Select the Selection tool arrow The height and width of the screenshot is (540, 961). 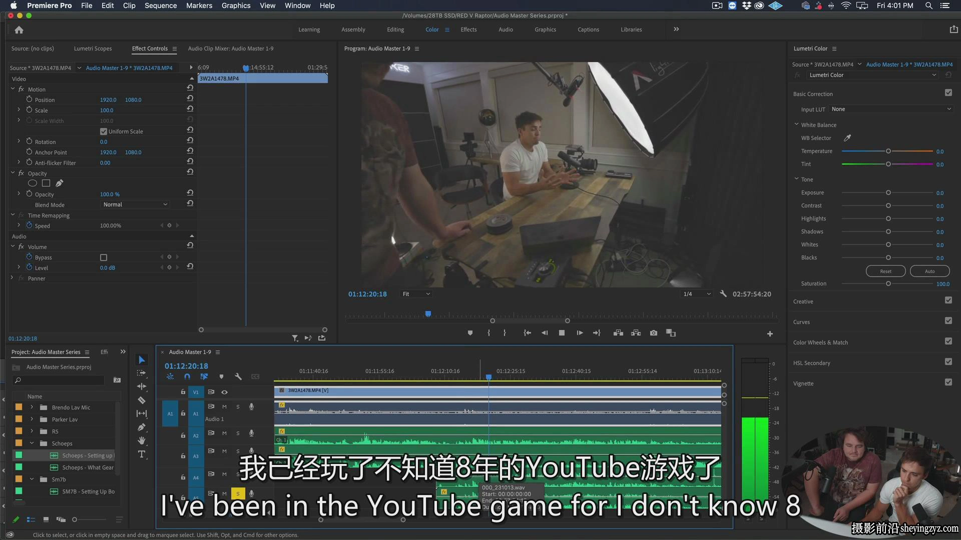(142, 360)
